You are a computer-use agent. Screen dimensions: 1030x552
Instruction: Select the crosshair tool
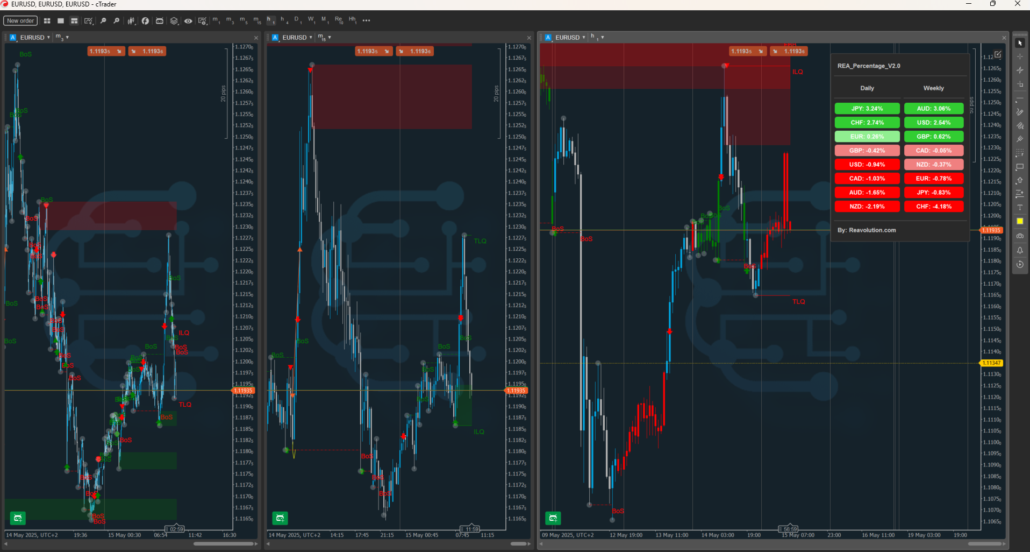pyautogui.click(x=1020, y=56)
